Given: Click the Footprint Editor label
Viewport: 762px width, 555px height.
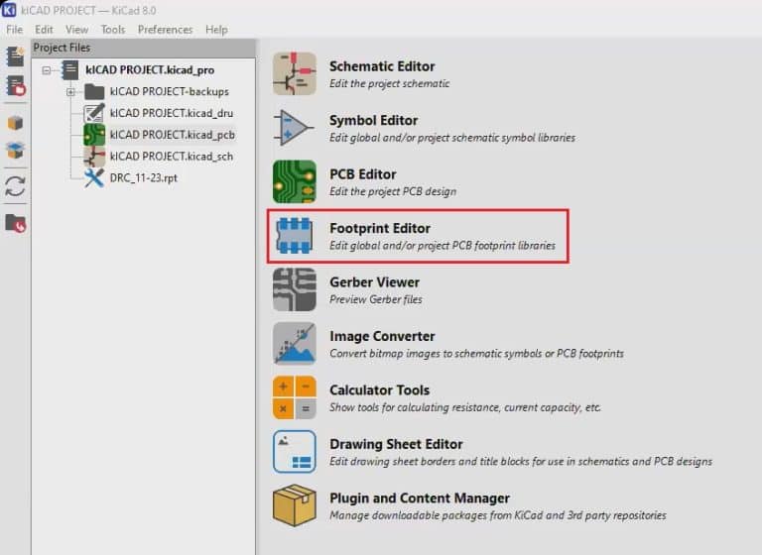Looking at the screenshot, I should click(380, 228).
